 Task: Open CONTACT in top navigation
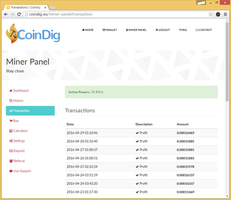(x=204, y=30)
